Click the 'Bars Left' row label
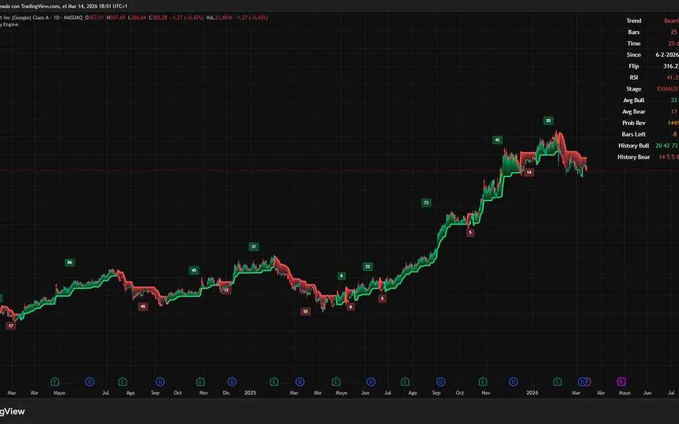Screen dimensions: 679x424 click(634, 134)
